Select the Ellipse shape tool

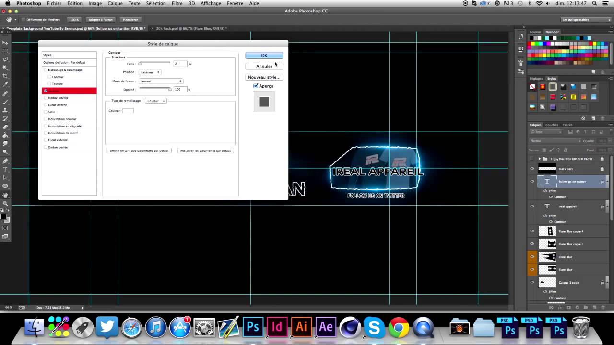click(x=5, y=186)
